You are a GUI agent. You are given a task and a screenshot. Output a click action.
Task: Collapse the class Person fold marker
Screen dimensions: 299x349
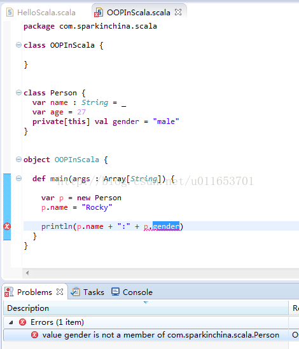click(18, 92)
